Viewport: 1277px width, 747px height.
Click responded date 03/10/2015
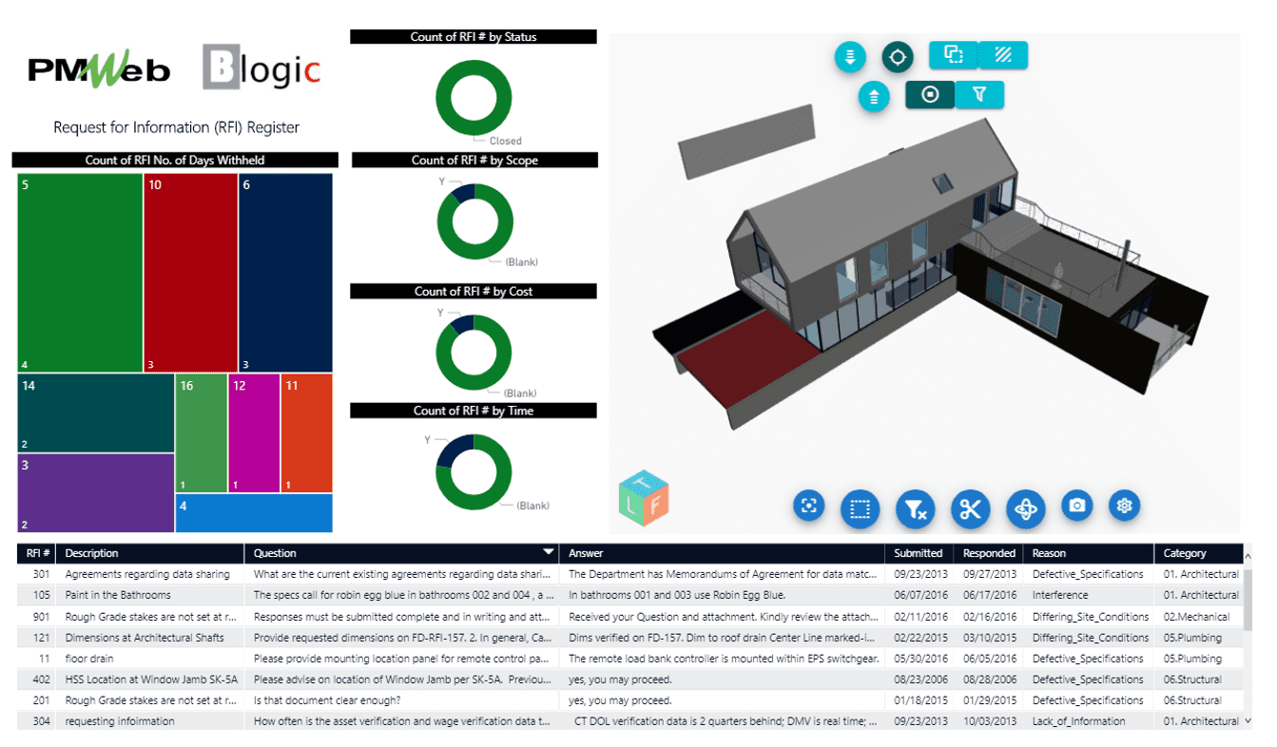[989, 637]
